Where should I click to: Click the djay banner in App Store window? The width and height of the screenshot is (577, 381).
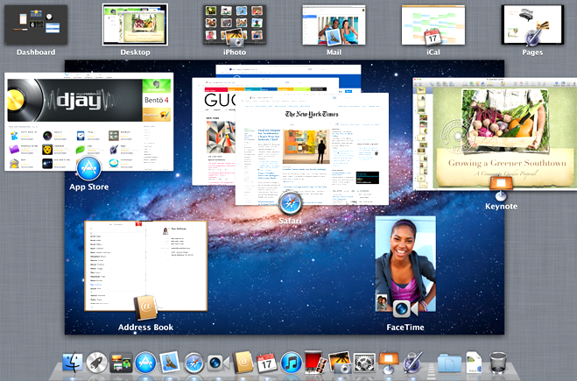(74, 100)
